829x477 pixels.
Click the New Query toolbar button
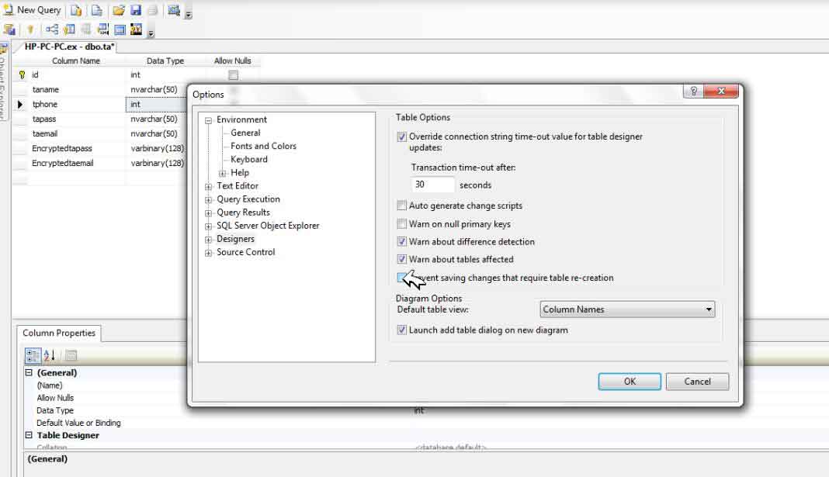(x=33, y=10)
